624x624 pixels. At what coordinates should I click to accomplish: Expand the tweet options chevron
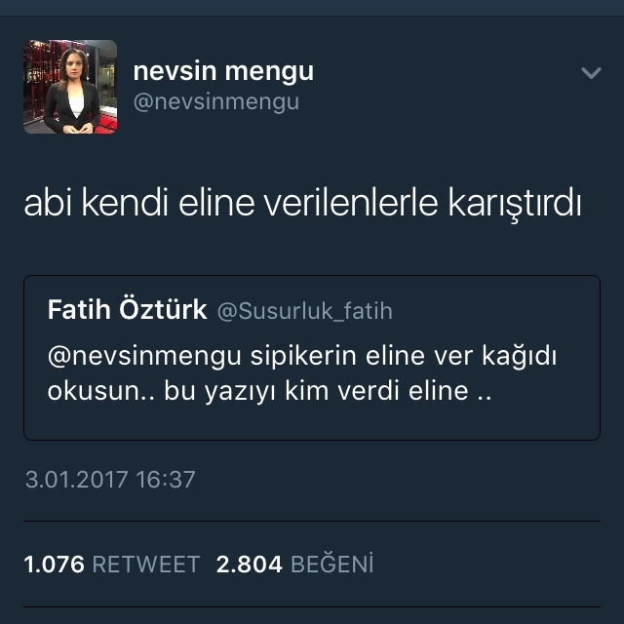point(591,73)
